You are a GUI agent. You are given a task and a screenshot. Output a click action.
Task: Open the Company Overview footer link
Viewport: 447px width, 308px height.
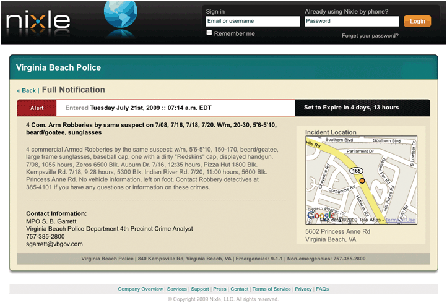(141, 289)
